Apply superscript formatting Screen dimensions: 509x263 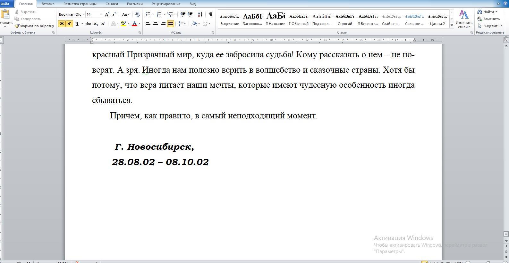(103, 24)
